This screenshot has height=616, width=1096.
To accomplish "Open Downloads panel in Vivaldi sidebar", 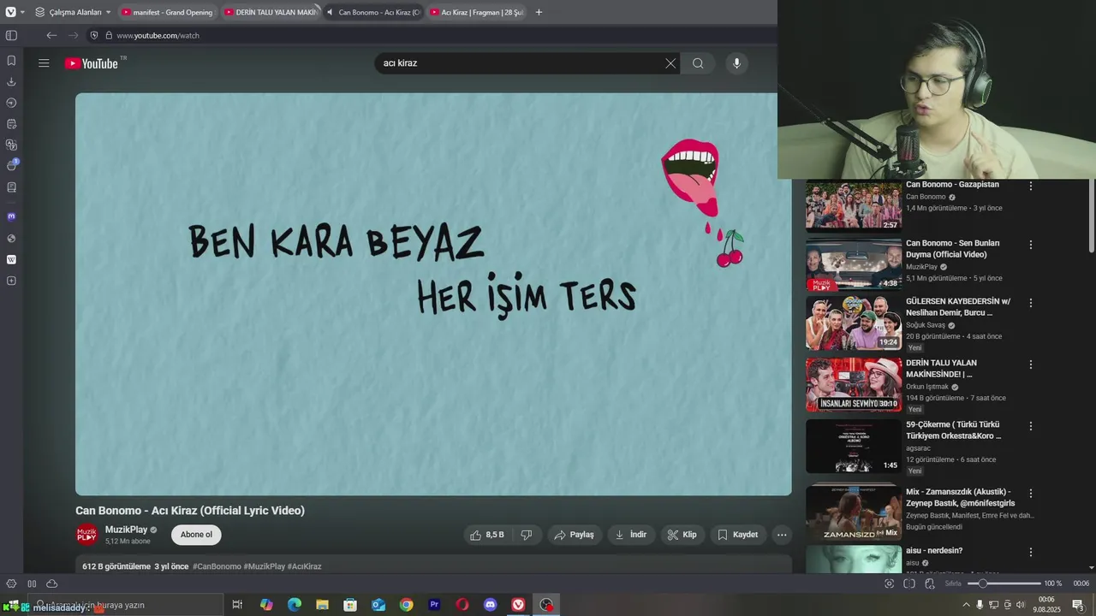I will pyautogui.click(x=11, y=81).
